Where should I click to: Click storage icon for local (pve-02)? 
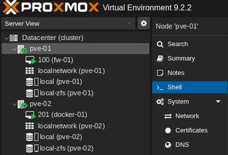click(32, 137)
